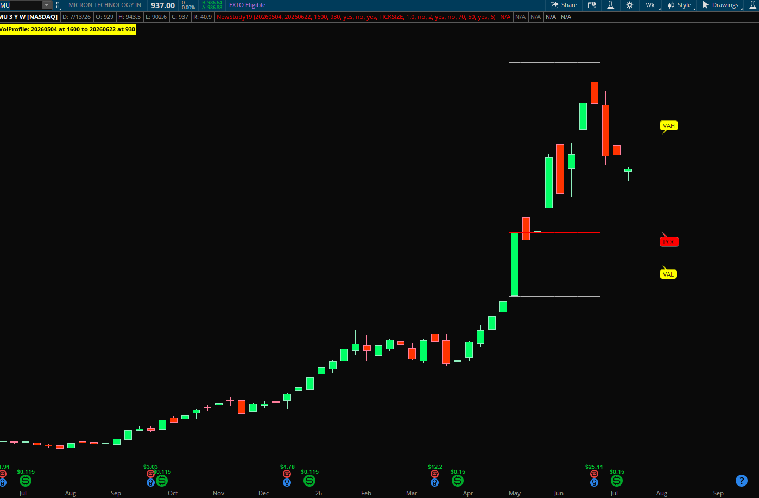Click the bid value B: 986.64
Screen dimensions: 759x498
tap(212, 3)
